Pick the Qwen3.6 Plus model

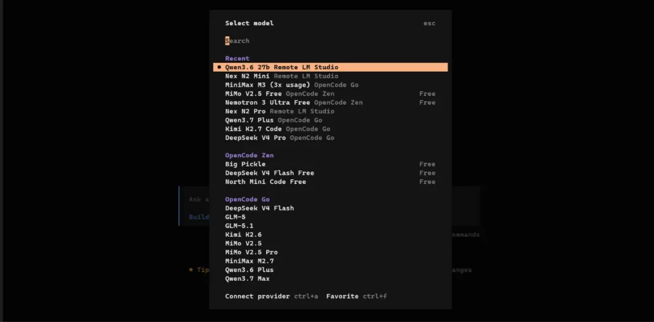330,269
